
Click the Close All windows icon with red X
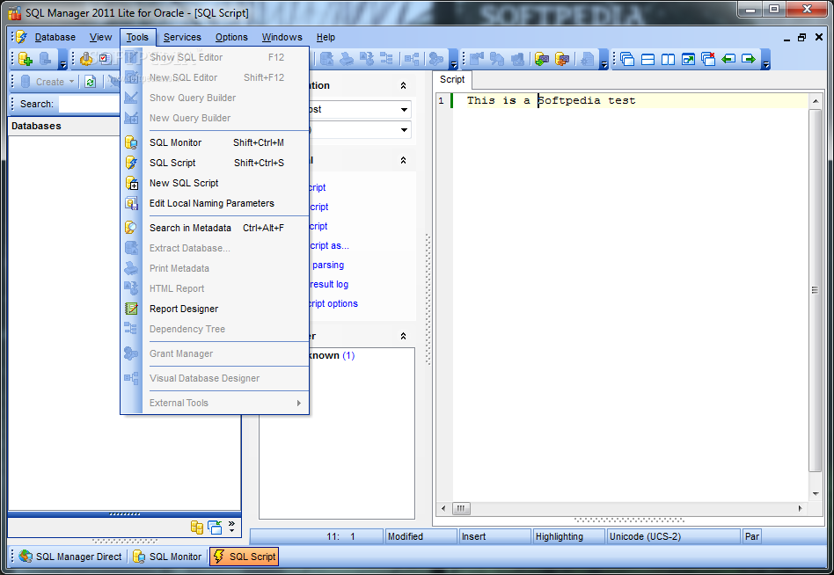708,58
